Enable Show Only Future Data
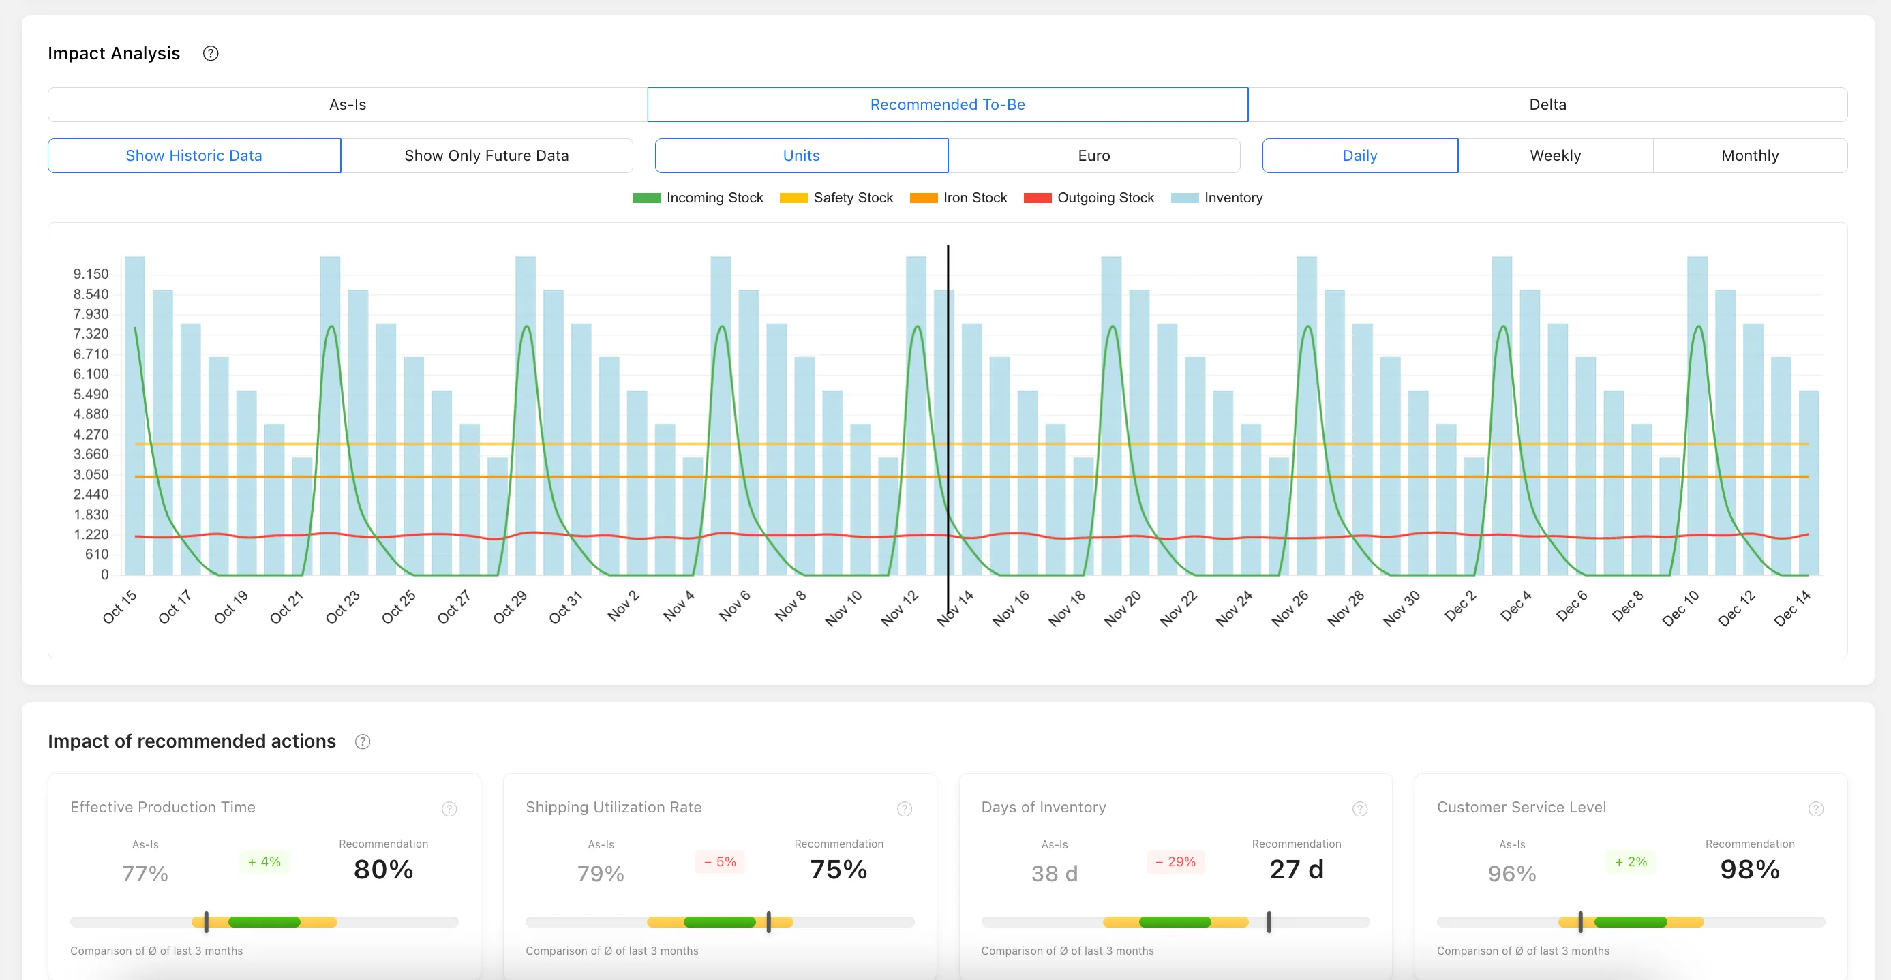 pos(487,155)
